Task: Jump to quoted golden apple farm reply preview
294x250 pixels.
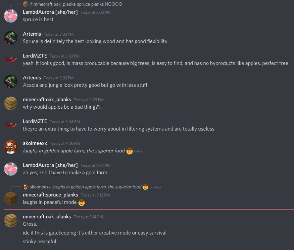Action: 97,187
